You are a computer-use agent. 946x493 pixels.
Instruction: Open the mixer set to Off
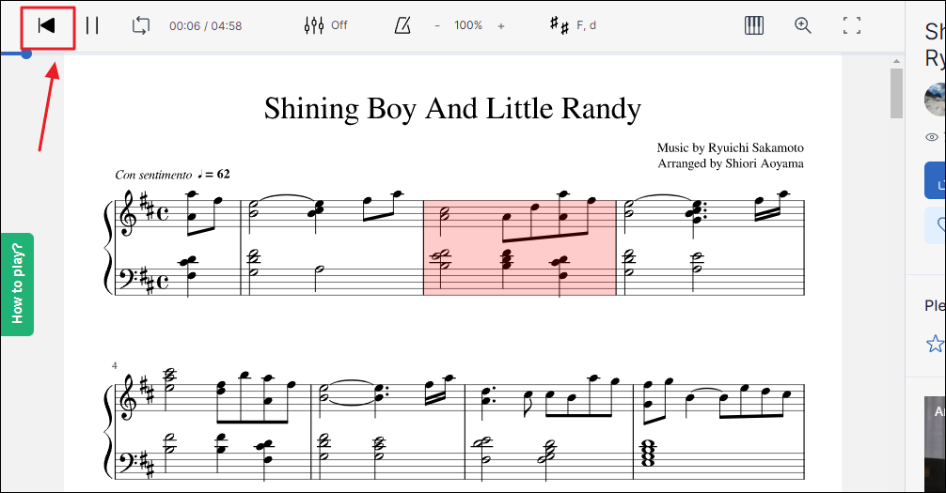coord(325,25)
